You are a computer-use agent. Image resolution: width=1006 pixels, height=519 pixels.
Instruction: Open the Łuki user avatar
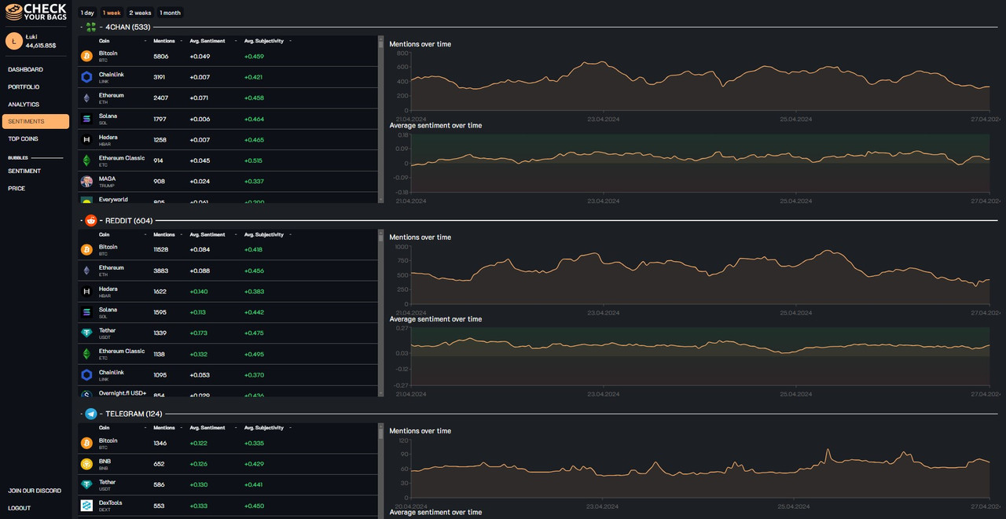14,41
